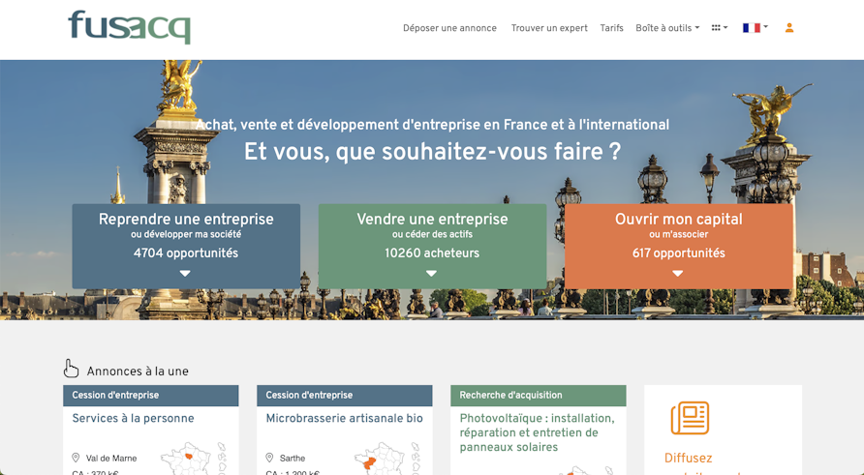The height and width of the screenshot is (475, 864).
Task: Click the pointing hand icon by Annonces à la une
Action: point(71,369)
